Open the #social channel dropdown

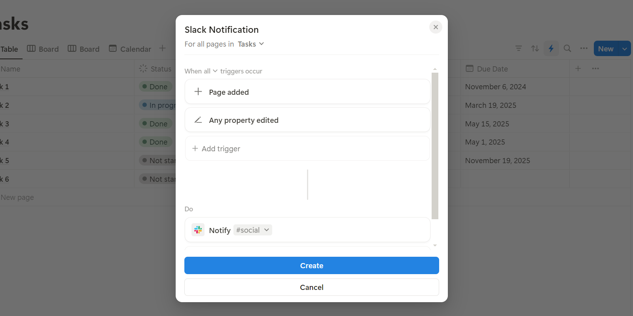[252, 230]
